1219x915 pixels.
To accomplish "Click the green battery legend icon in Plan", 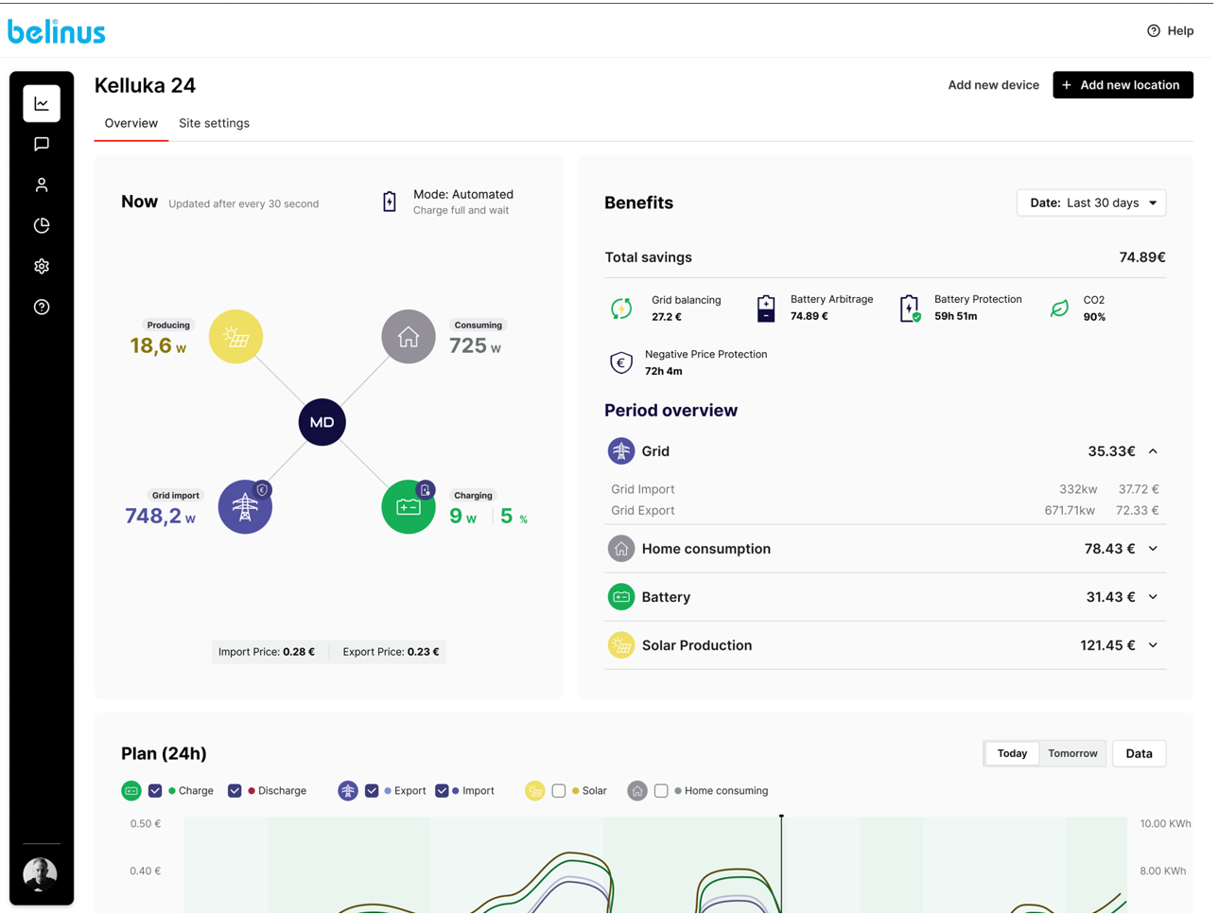I will (x=131, y=791).
